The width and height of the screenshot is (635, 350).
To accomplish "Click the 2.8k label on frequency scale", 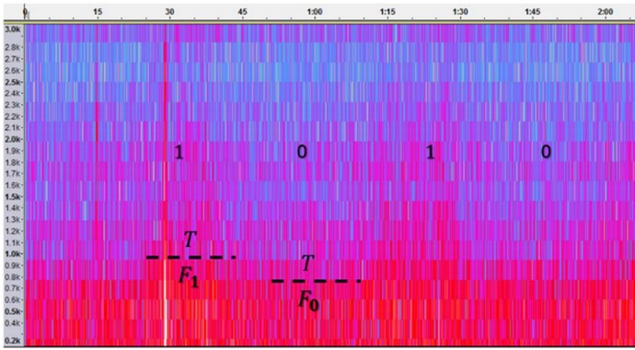I will coord(12,47).
